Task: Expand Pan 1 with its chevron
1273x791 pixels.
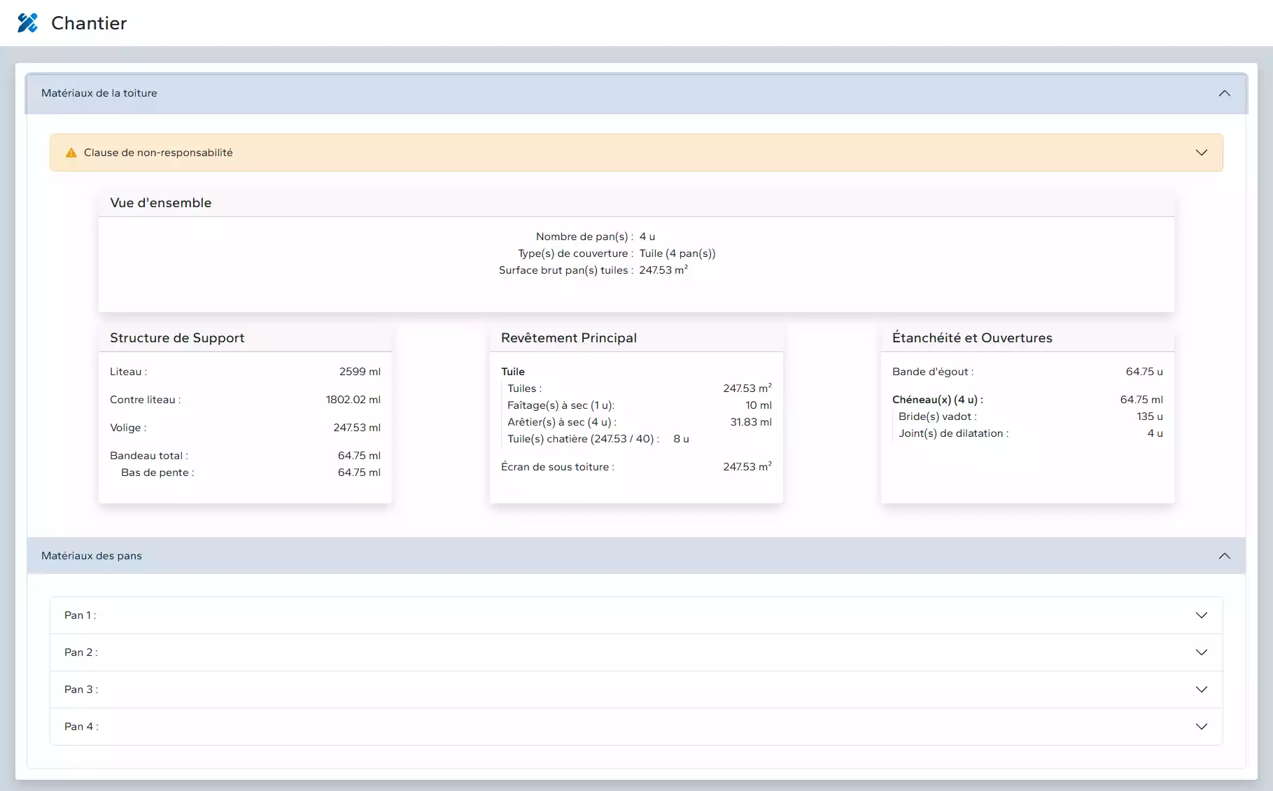Action: [1201, 615]
